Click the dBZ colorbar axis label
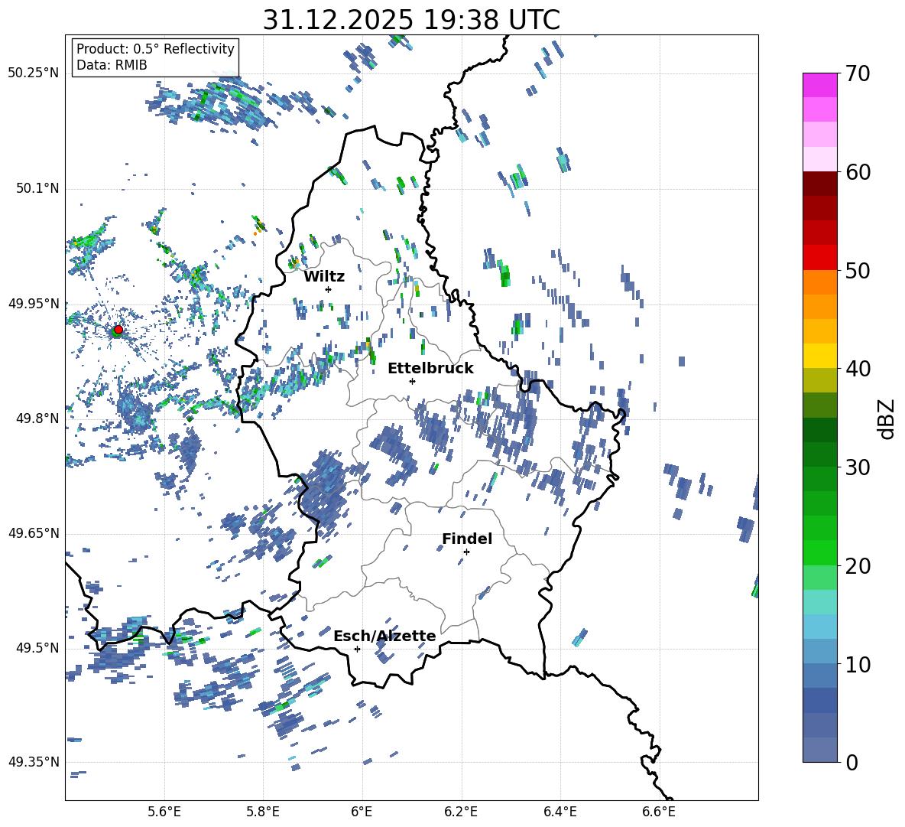The image size is (905, 827). (x=887, y=418)
